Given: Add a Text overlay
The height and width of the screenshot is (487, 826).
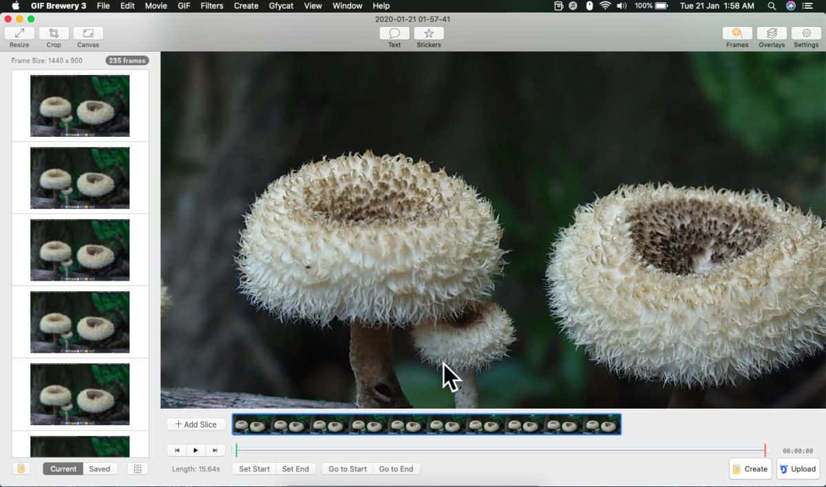Looking at the screenshot, I should pos(394,34).
